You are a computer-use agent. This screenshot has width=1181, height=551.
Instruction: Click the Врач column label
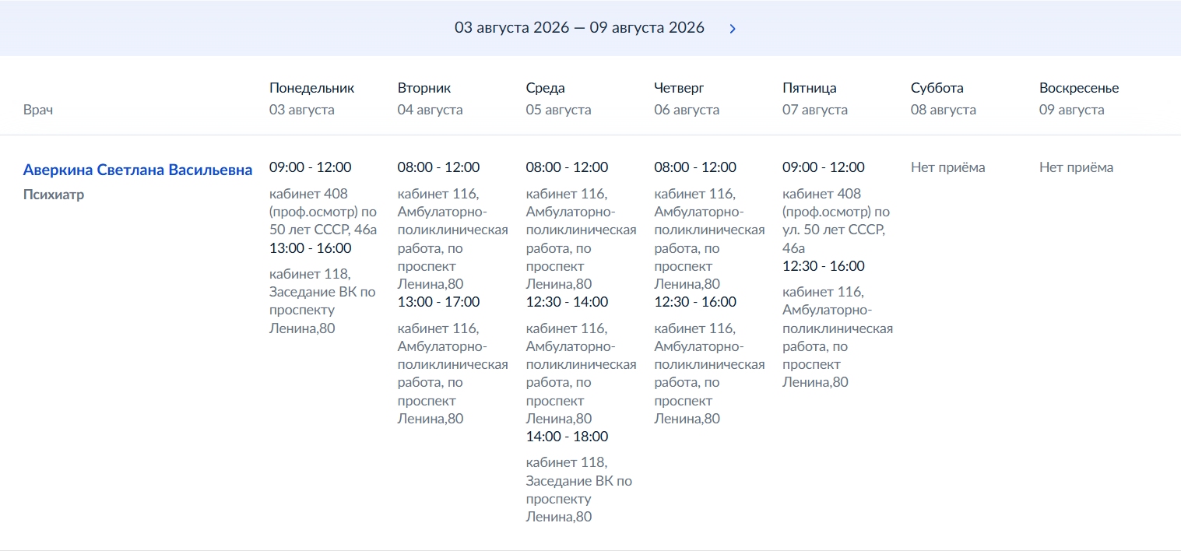click(38, 110)
